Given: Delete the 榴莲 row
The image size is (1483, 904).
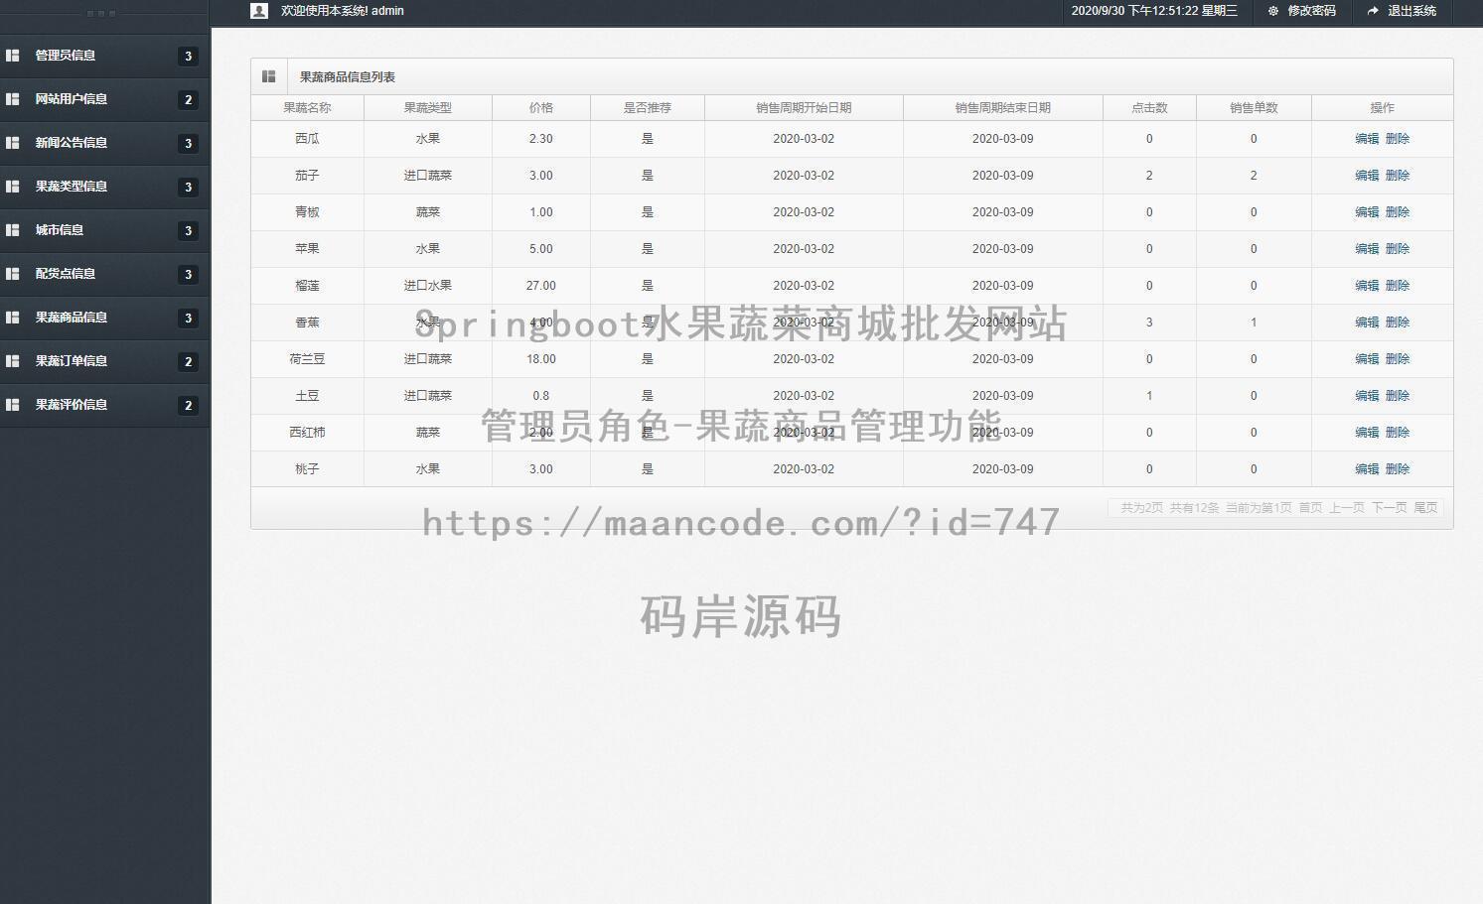Looking at the screenshot, I should (x=1398, y=286).
